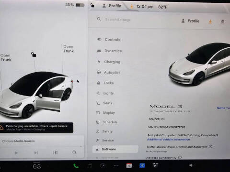Tap the charge port lightning bolt icon

pos(78,81)
